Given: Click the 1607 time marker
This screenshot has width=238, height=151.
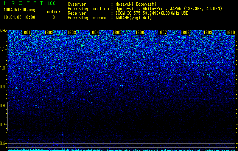Looking at the screenshot, I should pyautogui.click(x=163, y=32).
